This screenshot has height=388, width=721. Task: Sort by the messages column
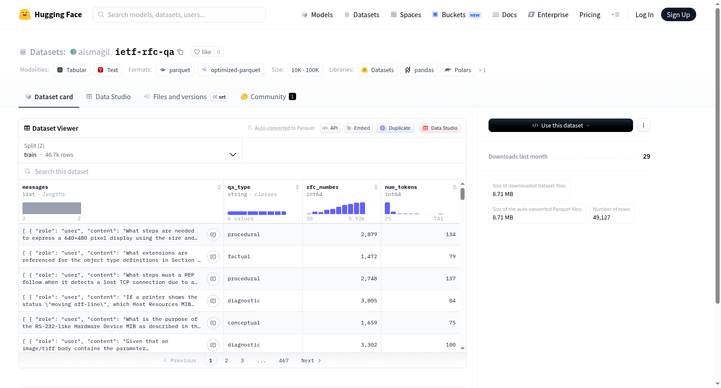coord(219,187)
